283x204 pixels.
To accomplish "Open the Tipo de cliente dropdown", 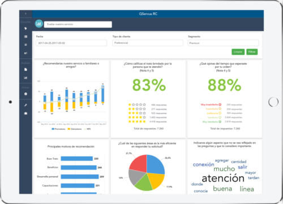I will 148,43.
